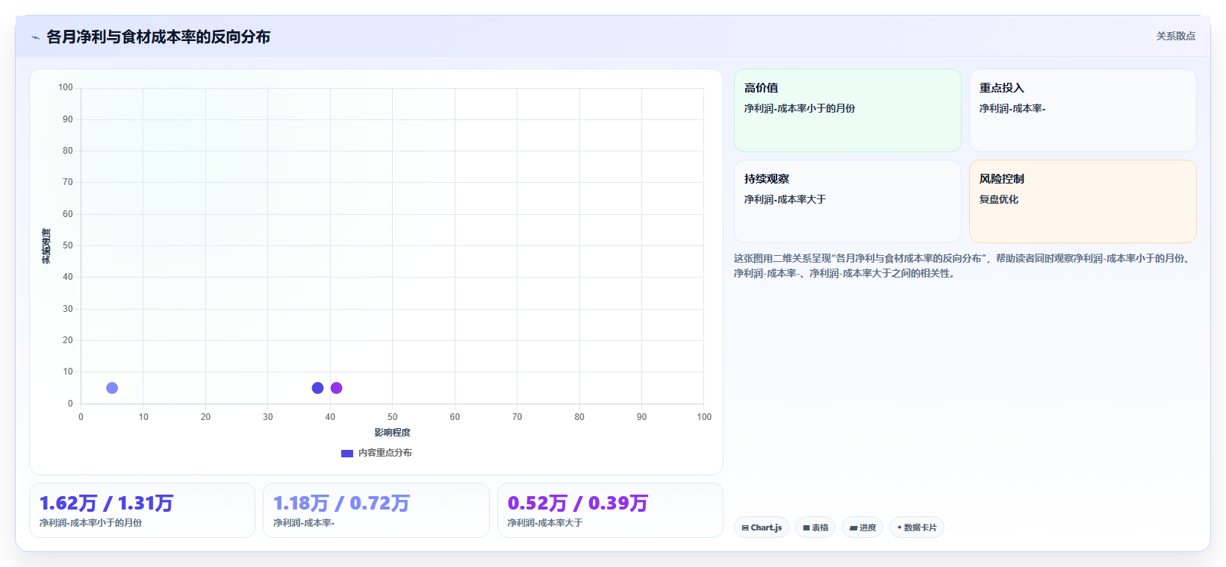Click 净利润-成本率大于 label under 0.52万 stat
Viewport: 1226px width, 567px height.
tap(545, 523)
